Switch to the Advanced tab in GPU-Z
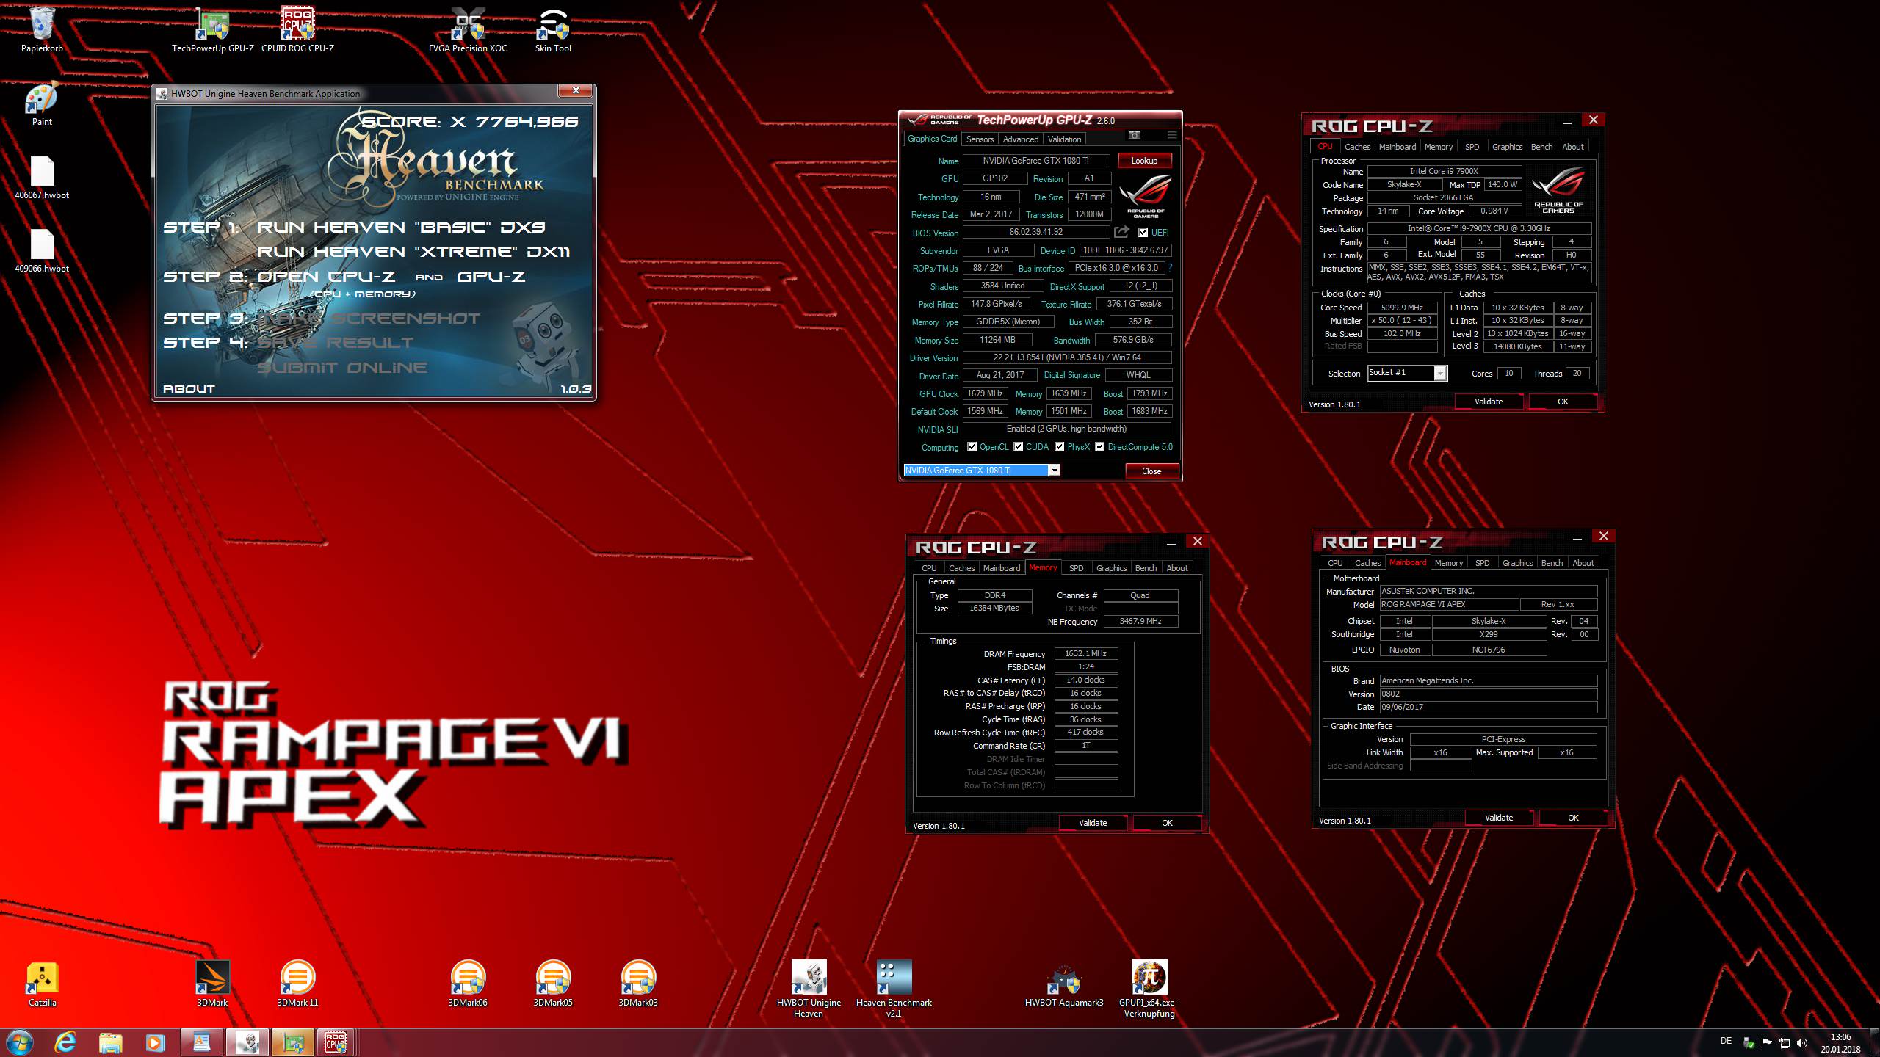Image resolution: width=1880 pixels, height=1057 pixels. [x=1020, y=139]
